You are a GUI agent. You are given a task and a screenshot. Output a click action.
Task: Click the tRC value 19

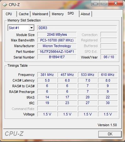(47, 103)
